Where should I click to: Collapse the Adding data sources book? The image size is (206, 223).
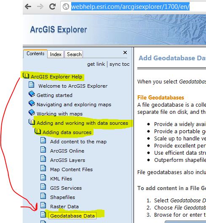37,131
